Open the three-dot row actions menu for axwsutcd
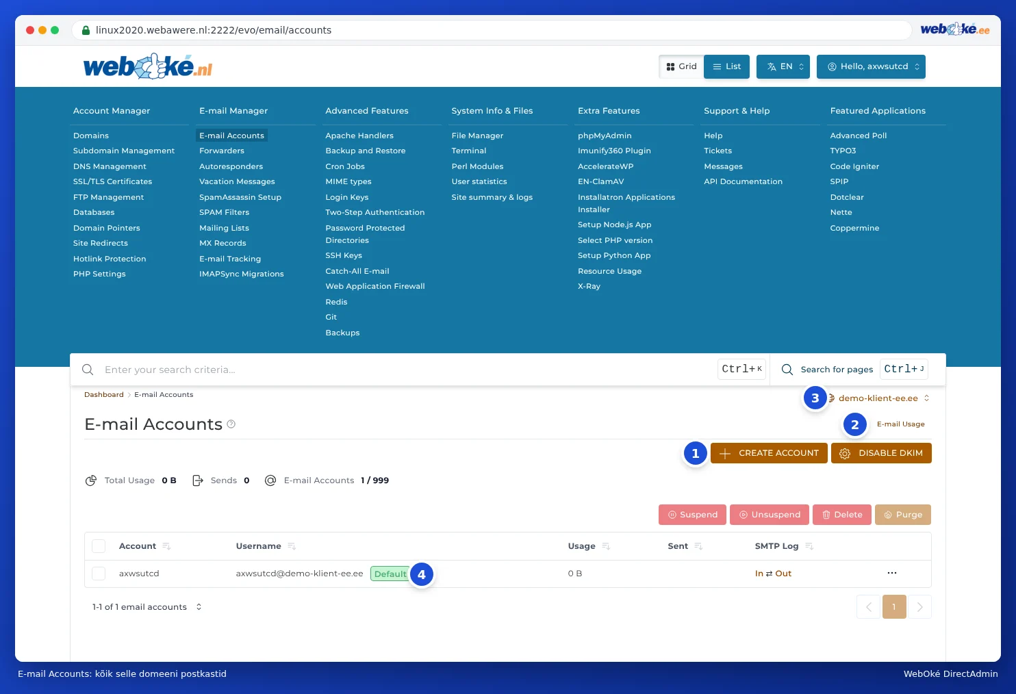The width and height of the screenshot is (1016, 694). click(892, 573)
